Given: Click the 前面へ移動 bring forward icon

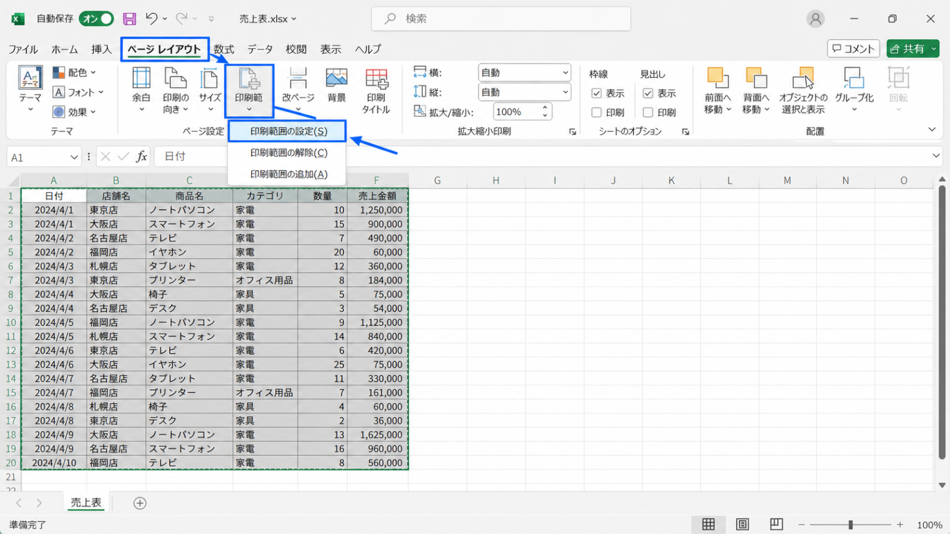Looking at the screenshot, I should 717,78.
